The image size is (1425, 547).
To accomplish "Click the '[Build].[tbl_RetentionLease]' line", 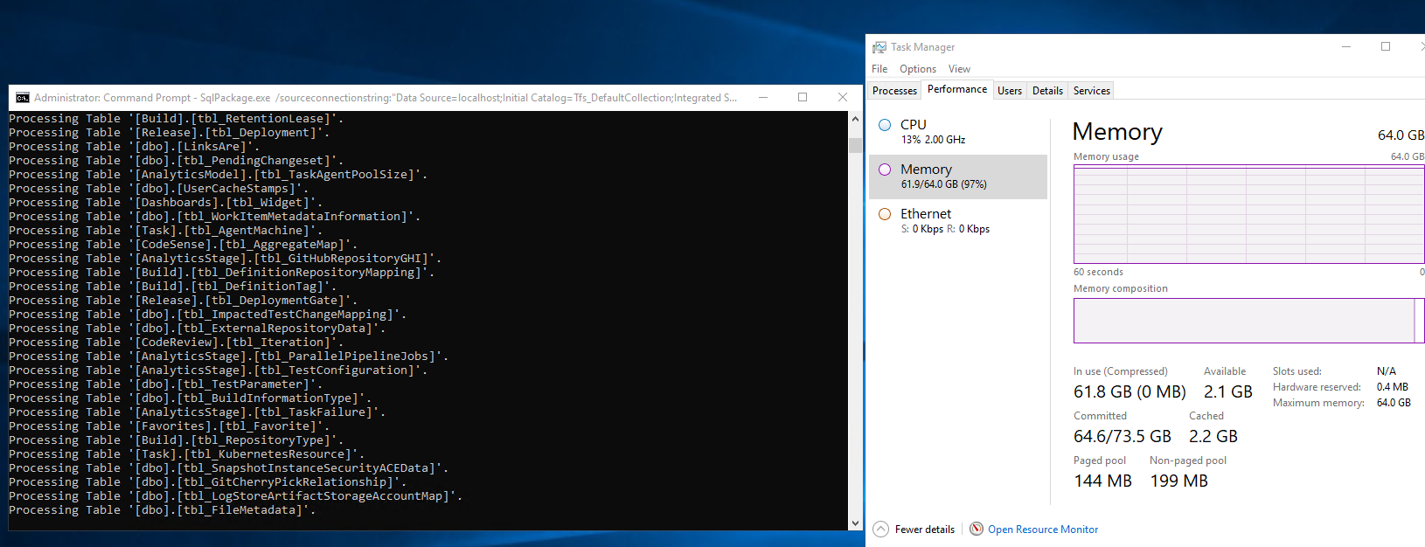I will (176, 119).
